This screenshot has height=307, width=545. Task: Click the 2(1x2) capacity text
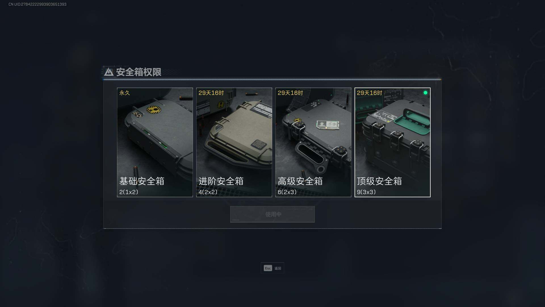click(x=129, y=192)
